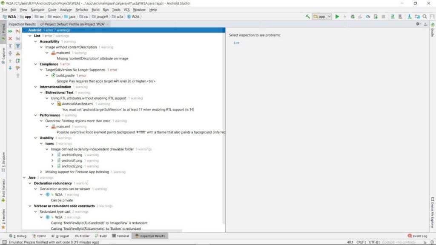The height and width of the screenshot is (245, 436).
Task: Collapse Verbose or redundant code constructs
Action: pos(30,206)
